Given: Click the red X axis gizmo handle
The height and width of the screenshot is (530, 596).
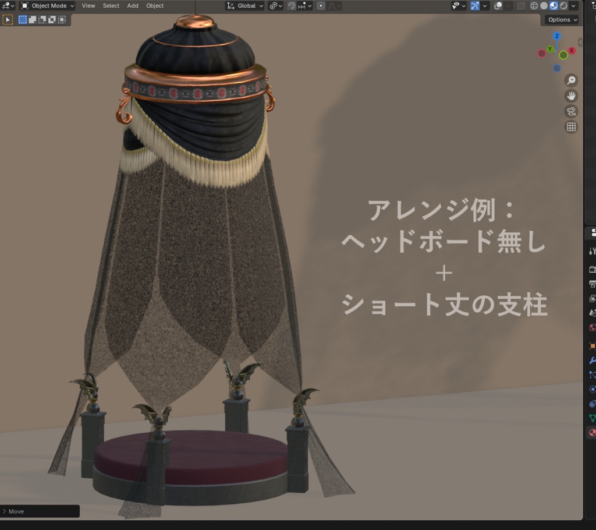Looking at the screenshot, I should pyautogui.click(x=572, y=51).
